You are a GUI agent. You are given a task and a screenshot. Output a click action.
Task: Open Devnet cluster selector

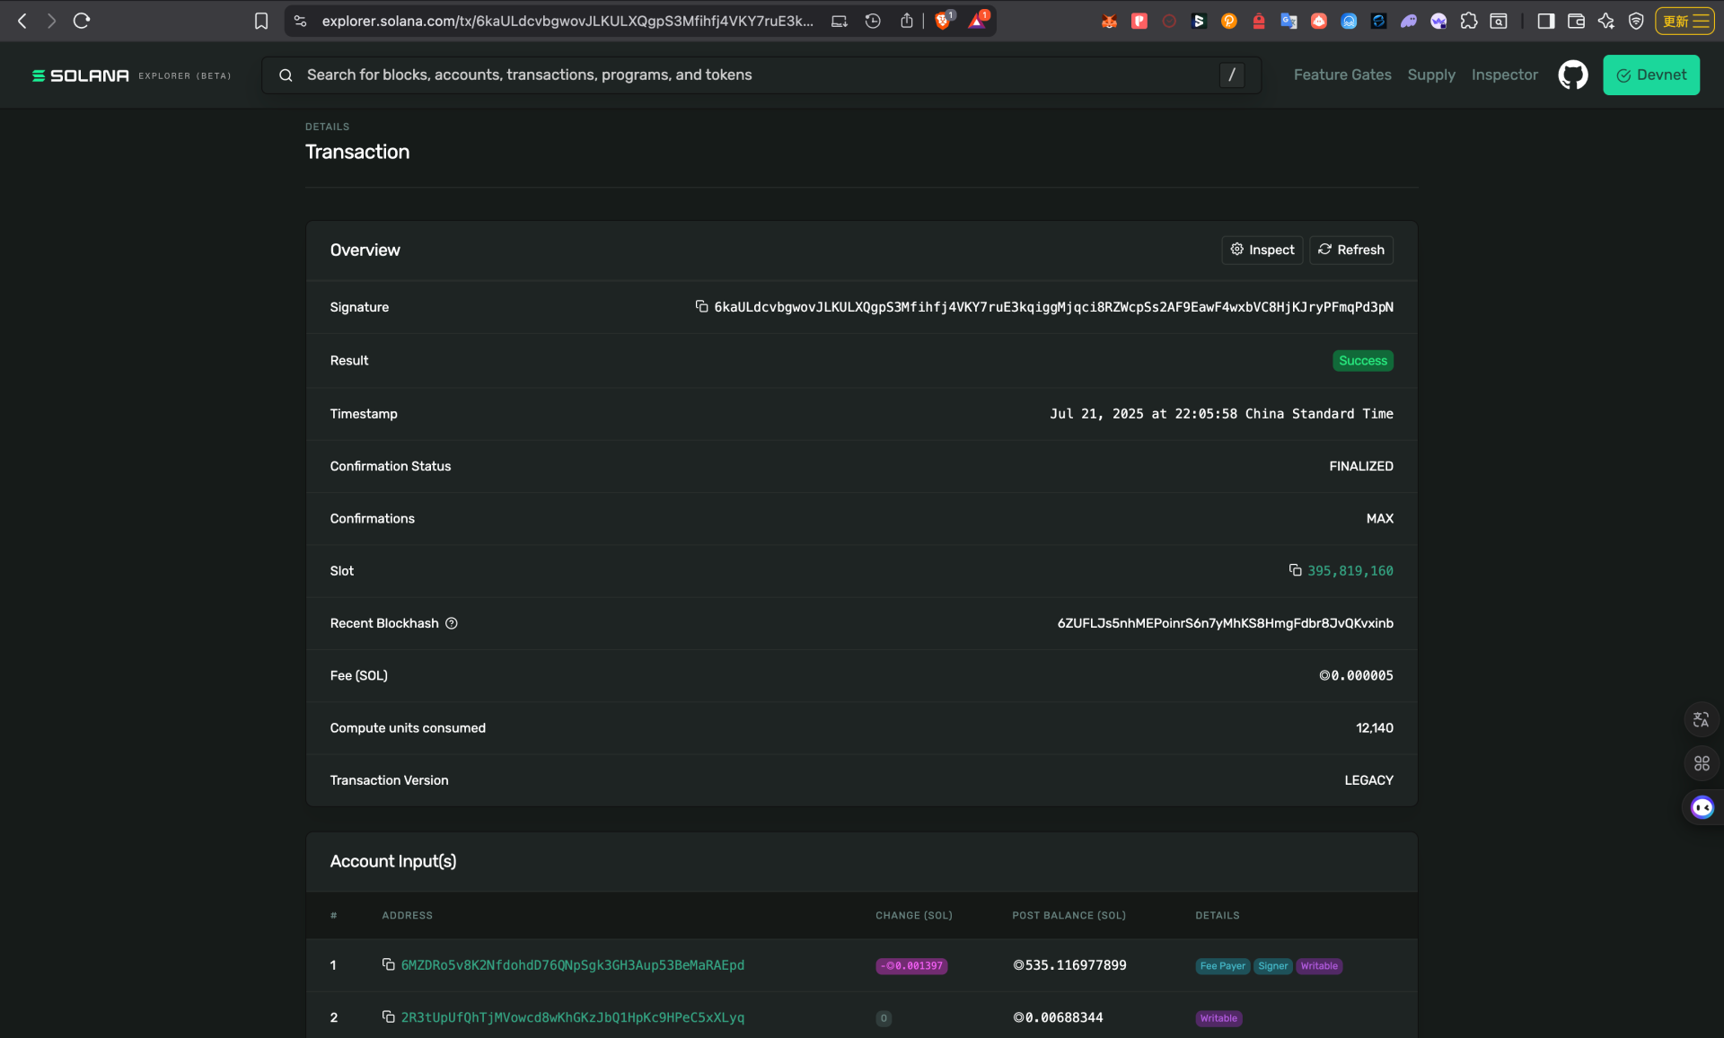pyautogui.click(x=1651, y=75)
